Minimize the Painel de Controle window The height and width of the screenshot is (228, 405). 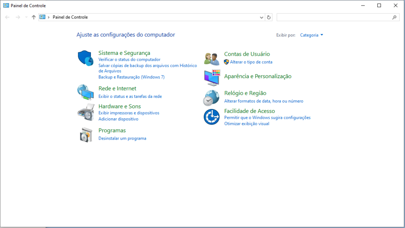tap(363, 6)
